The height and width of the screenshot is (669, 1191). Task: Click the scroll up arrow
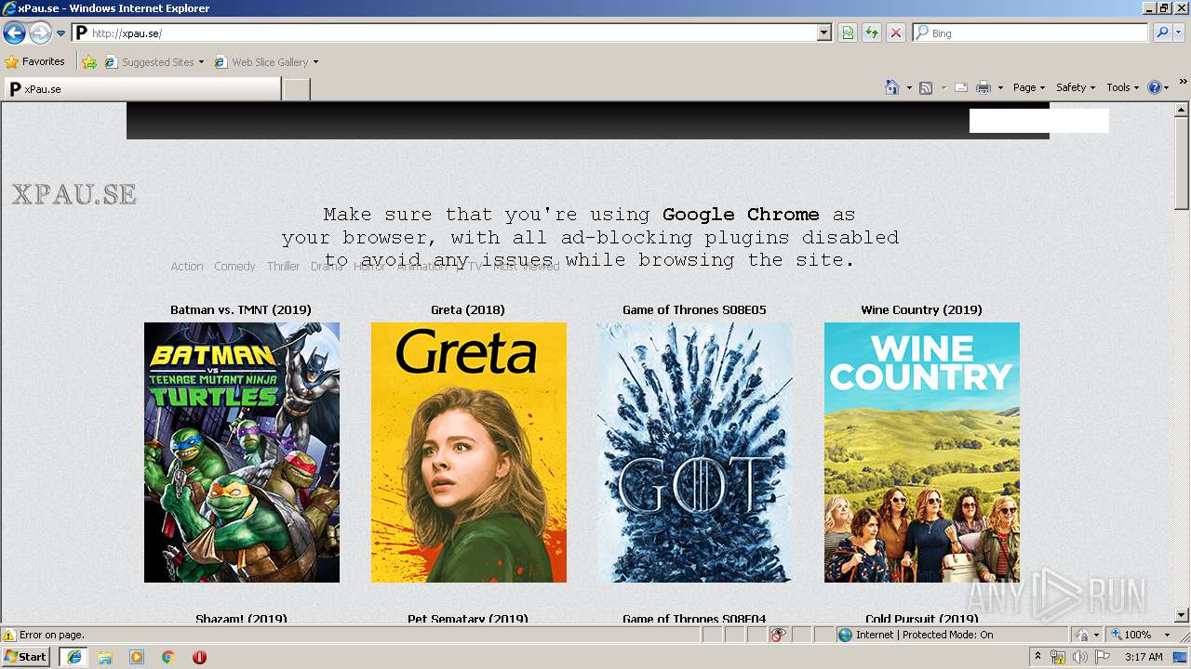[x=1182, y=110]
